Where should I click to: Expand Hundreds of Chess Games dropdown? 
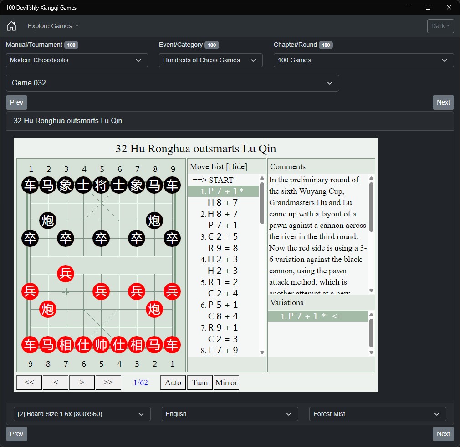[x=210, y=60]
